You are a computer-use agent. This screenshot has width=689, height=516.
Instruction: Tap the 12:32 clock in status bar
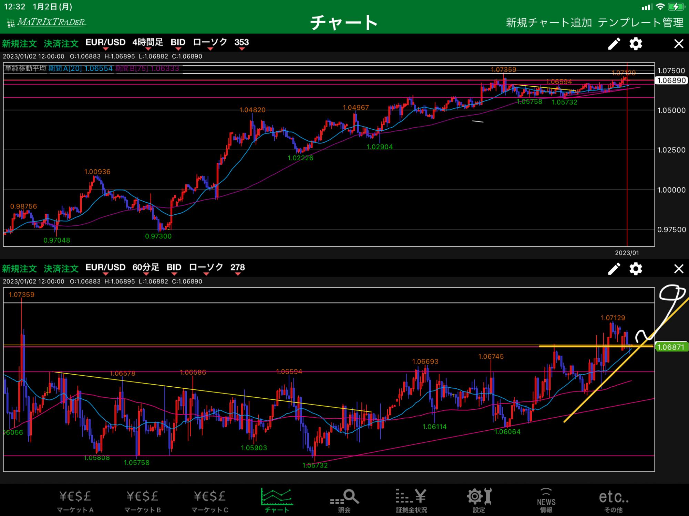point(14,7)
